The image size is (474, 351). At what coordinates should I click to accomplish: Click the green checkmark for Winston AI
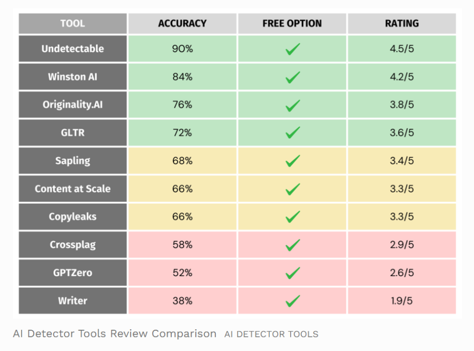tap(292, 77)
